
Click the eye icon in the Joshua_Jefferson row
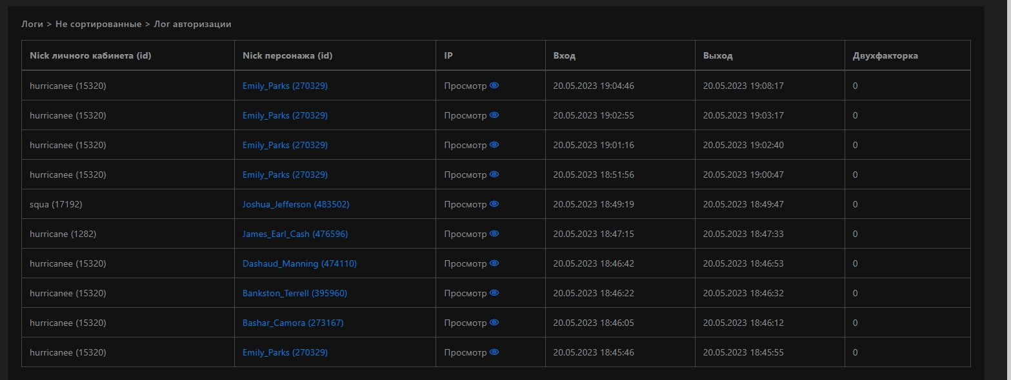[494, 204]
